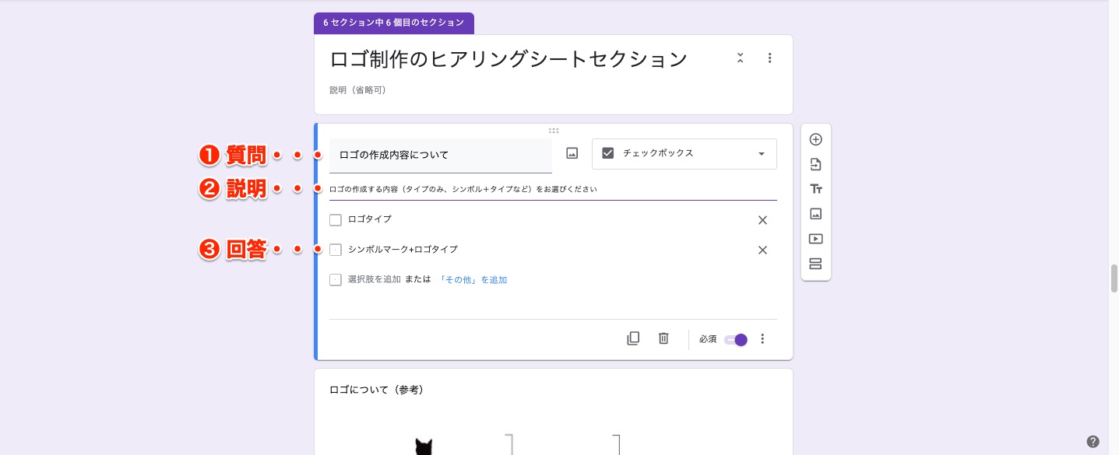Edit section description 説明（省略可）
Viewport: 1119px width, 455px height.
point(357,90)
